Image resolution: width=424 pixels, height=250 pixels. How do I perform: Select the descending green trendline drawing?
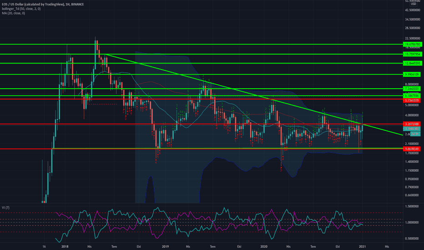click(254, 95)
